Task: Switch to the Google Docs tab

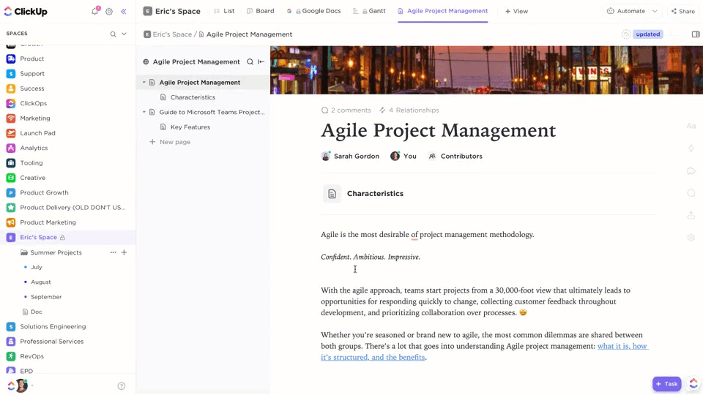Action: (314, 11)
